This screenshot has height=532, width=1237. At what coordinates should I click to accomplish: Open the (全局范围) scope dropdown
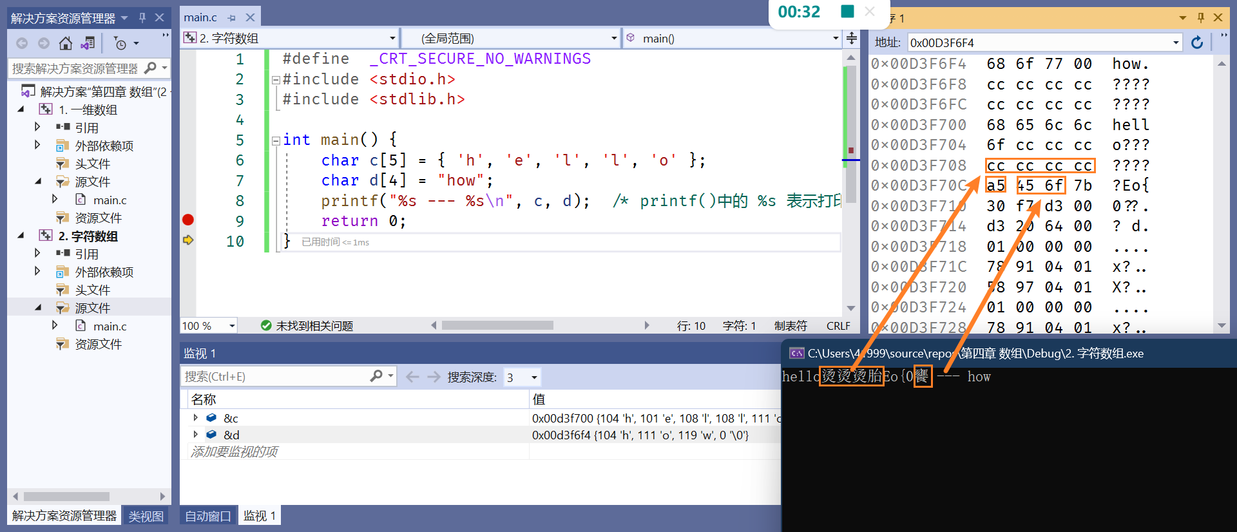614,38
